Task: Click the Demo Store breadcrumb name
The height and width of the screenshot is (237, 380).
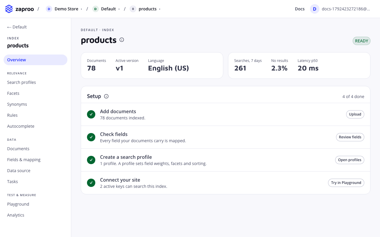Action: coord(66,9)
